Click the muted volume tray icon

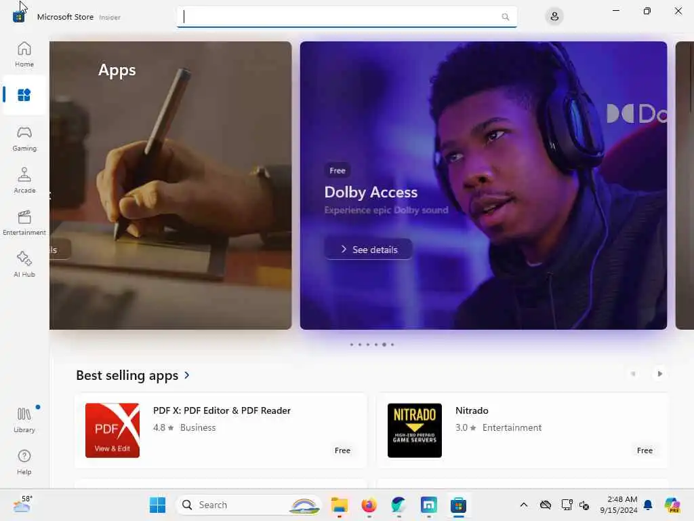[x=584, y=505]
